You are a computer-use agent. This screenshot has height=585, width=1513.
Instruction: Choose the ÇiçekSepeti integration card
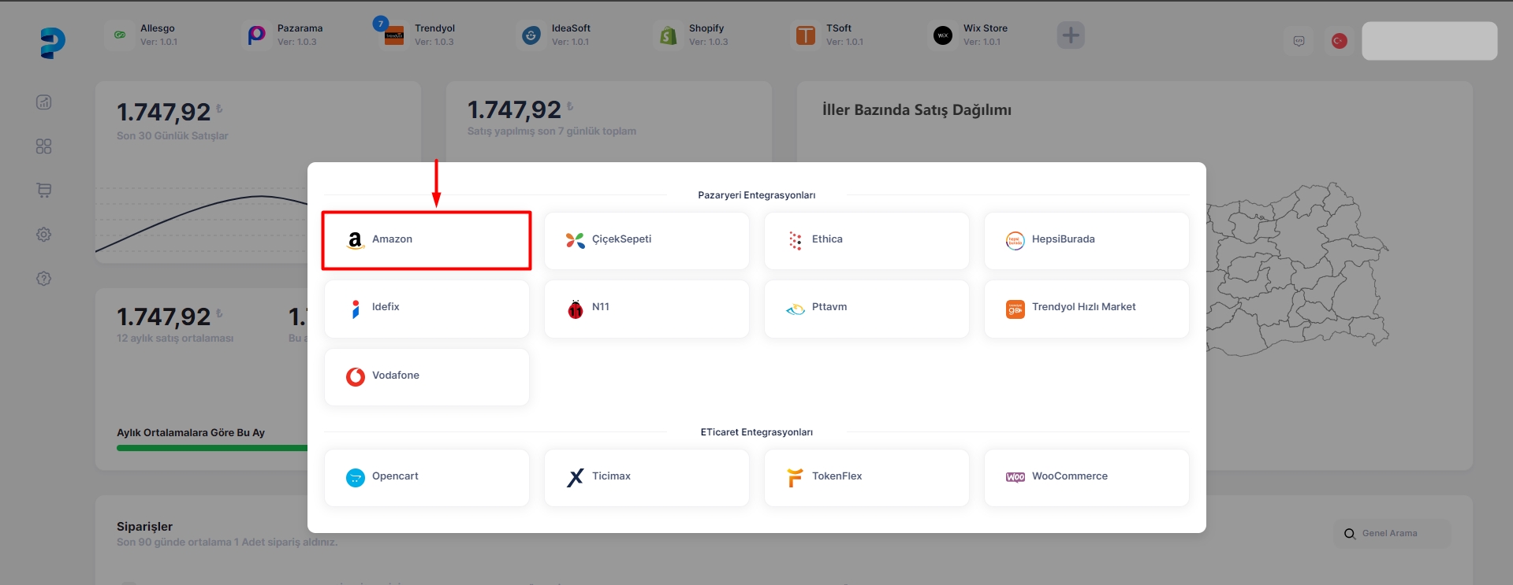coord(646,240)
